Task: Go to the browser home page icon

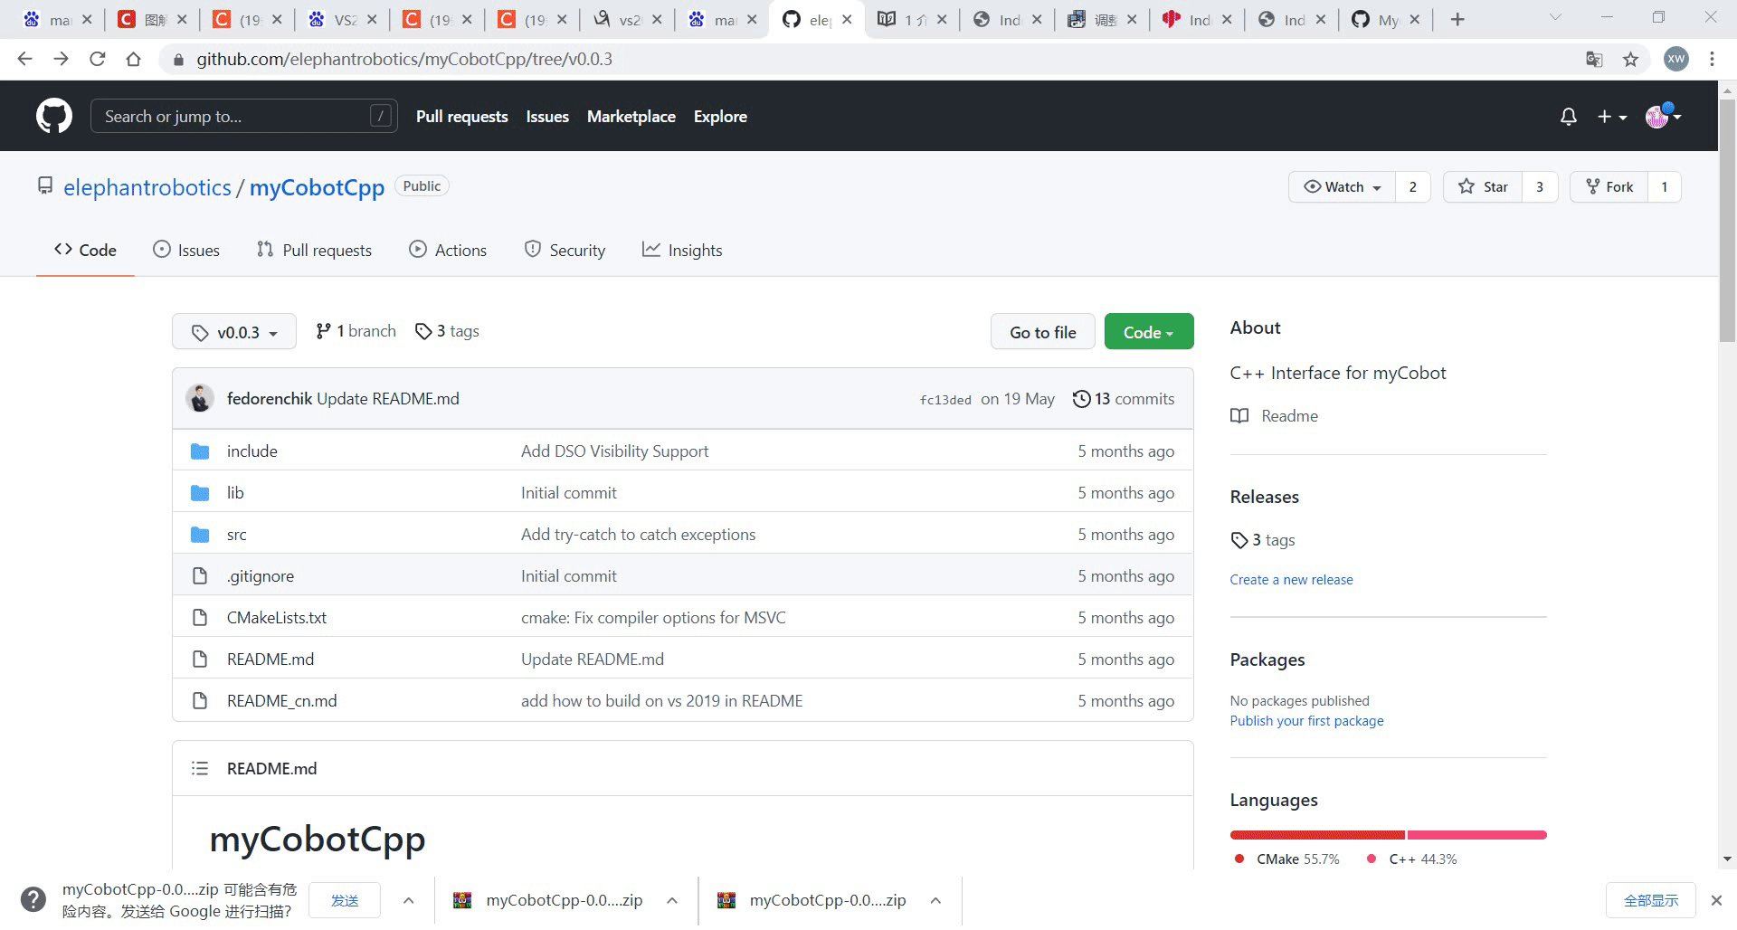Action: (133, 60)
